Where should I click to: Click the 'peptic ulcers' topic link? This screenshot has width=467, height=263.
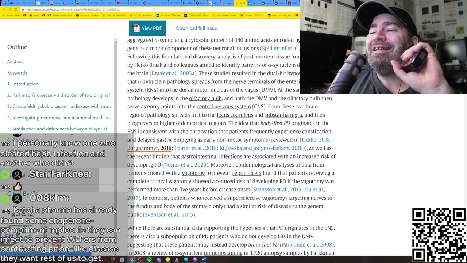(246, 173)
